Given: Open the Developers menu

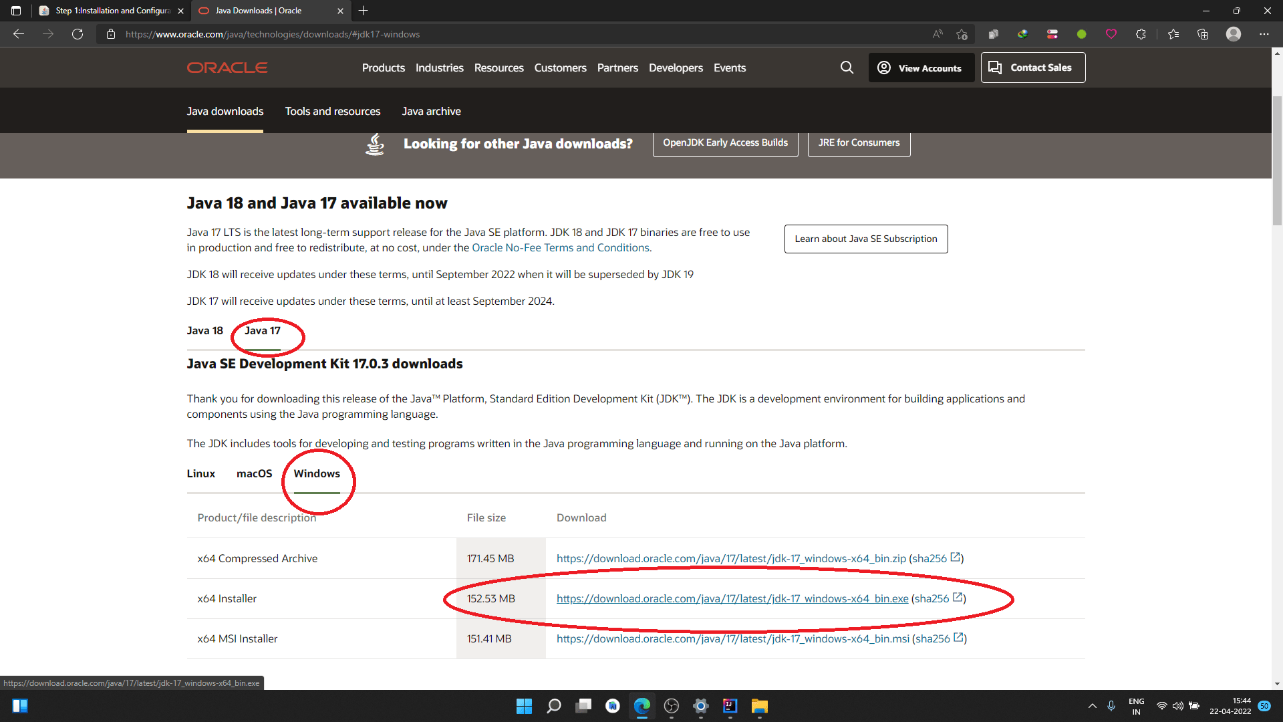Looking at the screenshot, I should (x=676, y=68).
